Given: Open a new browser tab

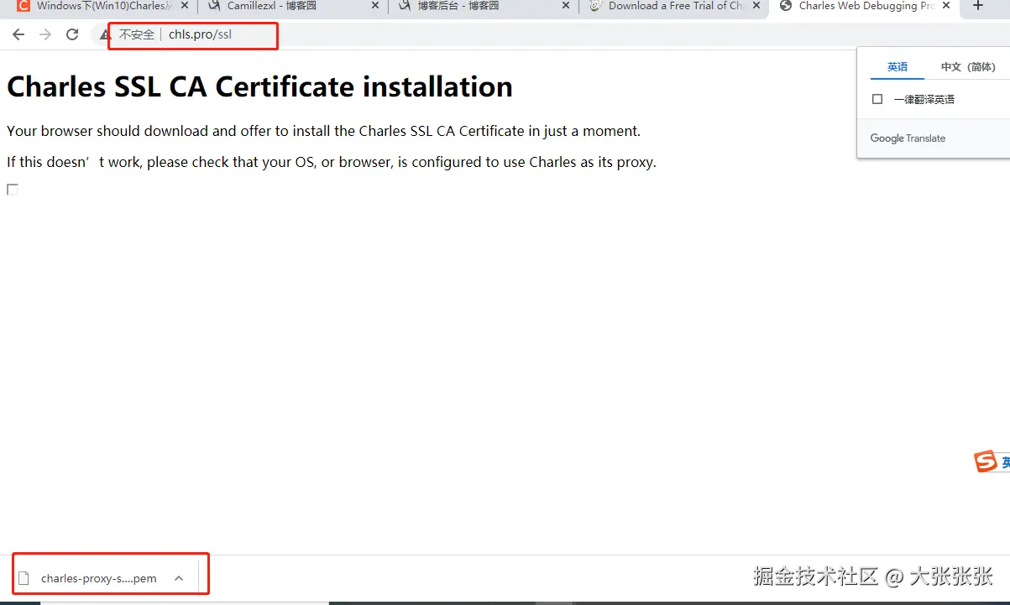Looking at the screenshot, I should coord(978,6).
